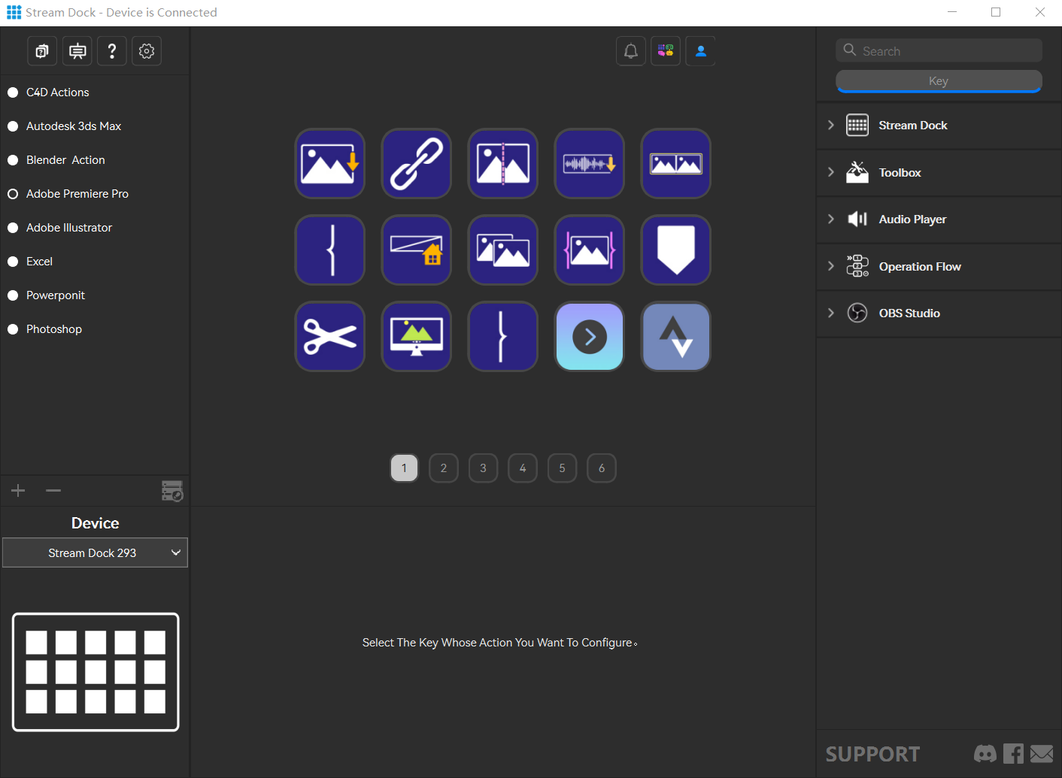Select the audio waveform download key
Screen dimensions: 1062x778
click(590, 164)
